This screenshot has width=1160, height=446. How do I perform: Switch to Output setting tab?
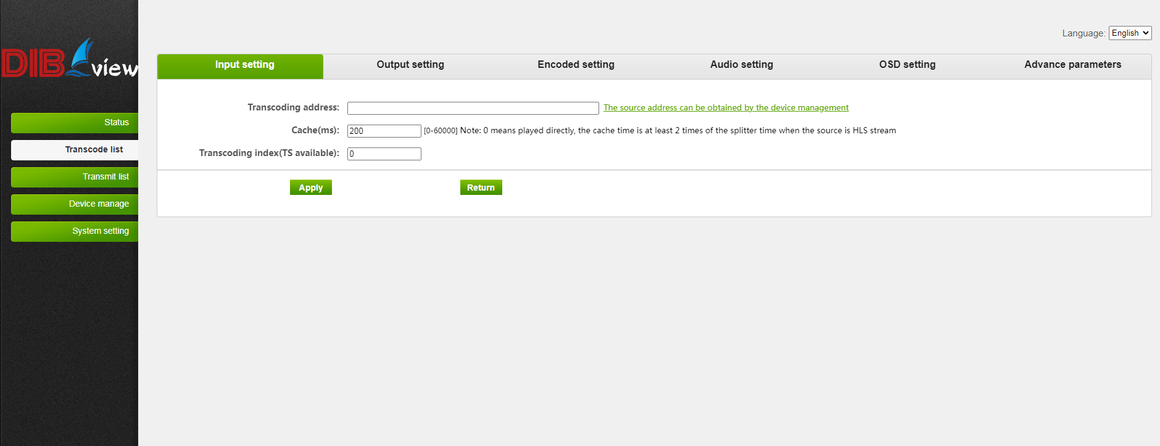(410, 65)
